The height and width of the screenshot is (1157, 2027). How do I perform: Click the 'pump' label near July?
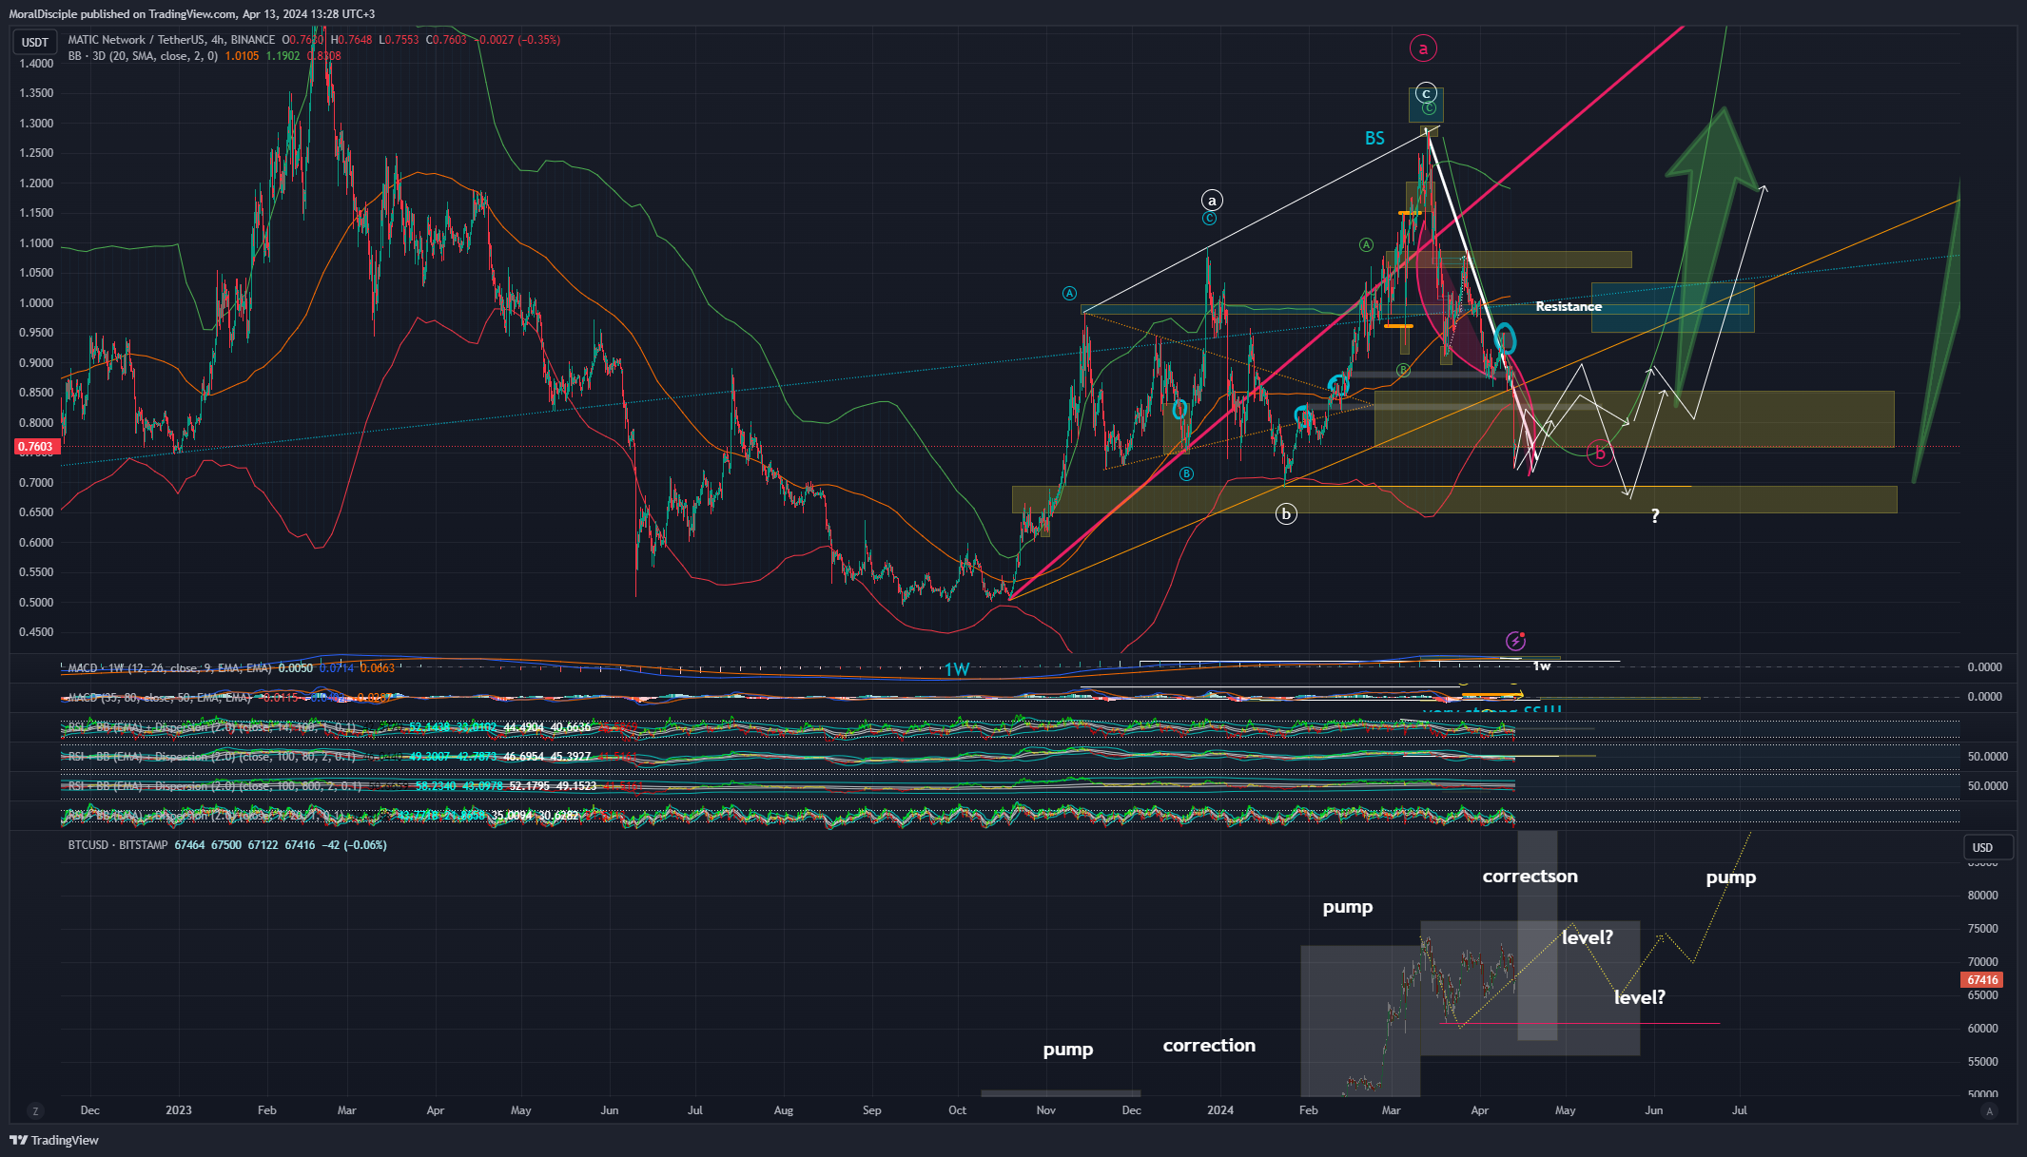pyautogui.click(x=1731, y=877)
